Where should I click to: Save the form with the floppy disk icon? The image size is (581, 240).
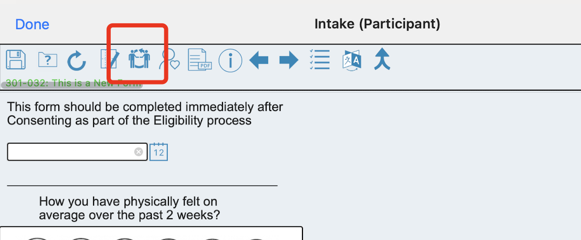(x=16, y=60)
